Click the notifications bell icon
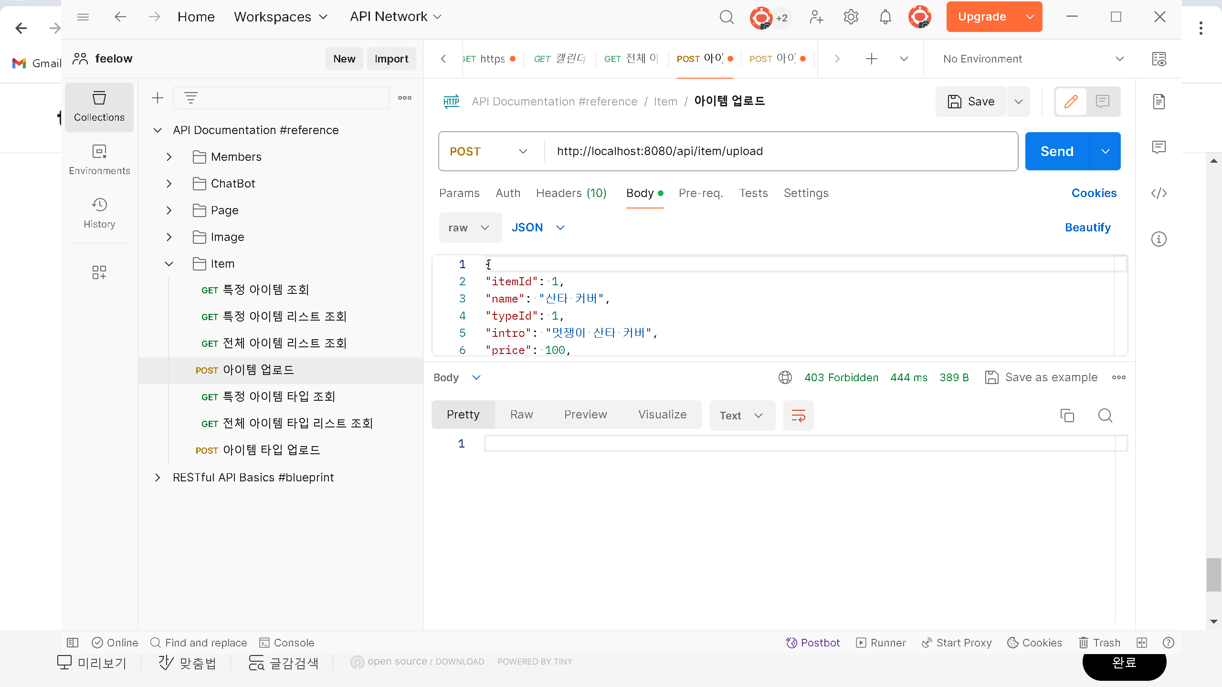The width and height of the screenshot is (1222, 687). 885,17
